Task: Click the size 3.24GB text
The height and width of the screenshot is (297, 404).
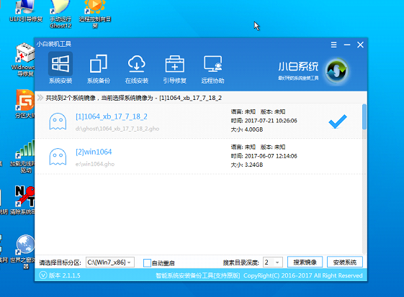Action: click(253, 165)
